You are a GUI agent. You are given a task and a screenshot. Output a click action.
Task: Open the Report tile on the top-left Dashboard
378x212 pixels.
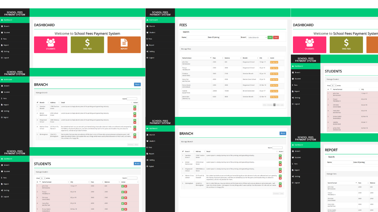tap(124, 45)
